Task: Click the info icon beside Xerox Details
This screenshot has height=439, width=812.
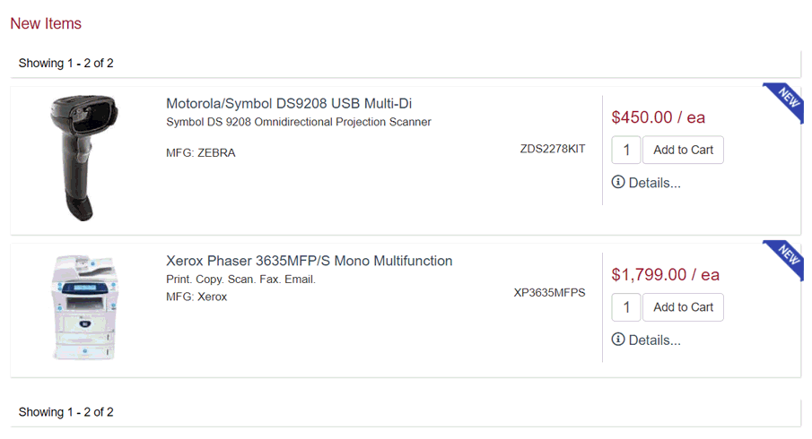Action: click(x=618, y=340)
